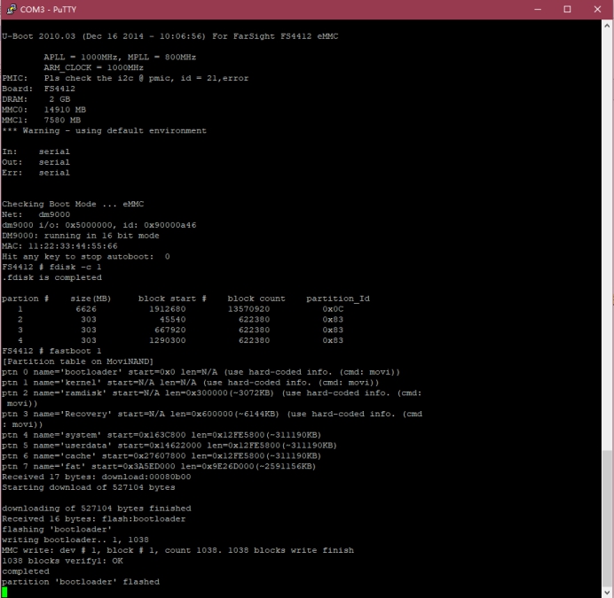614x598 pixels.
Task: Click block start value '1290300'
Action: tap(168, 341)
